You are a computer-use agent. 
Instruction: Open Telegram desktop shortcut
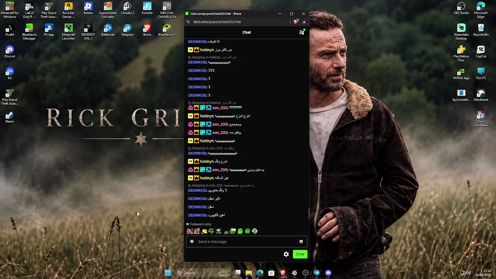127,30
